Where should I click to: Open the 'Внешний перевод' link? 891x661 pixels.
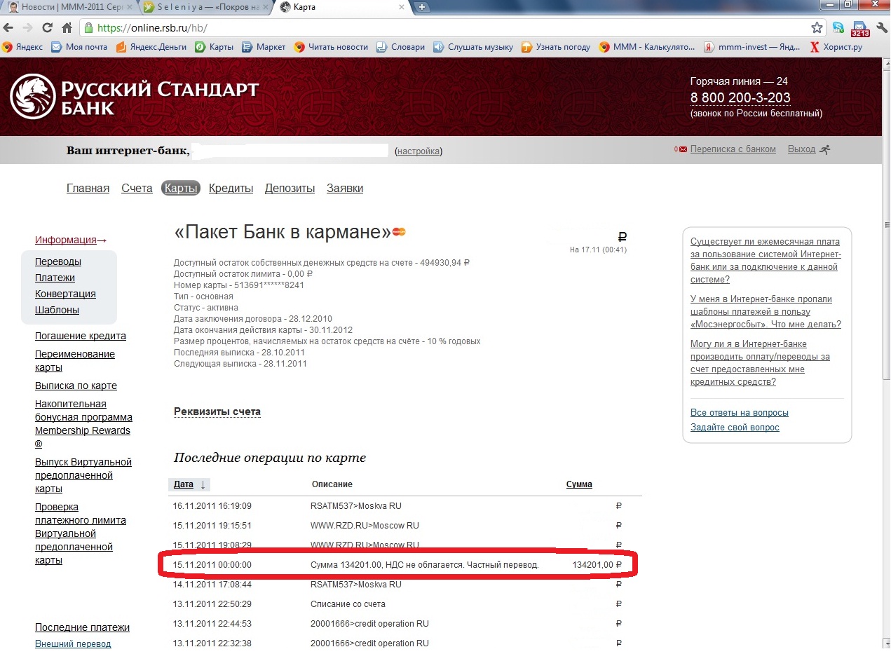73,644
